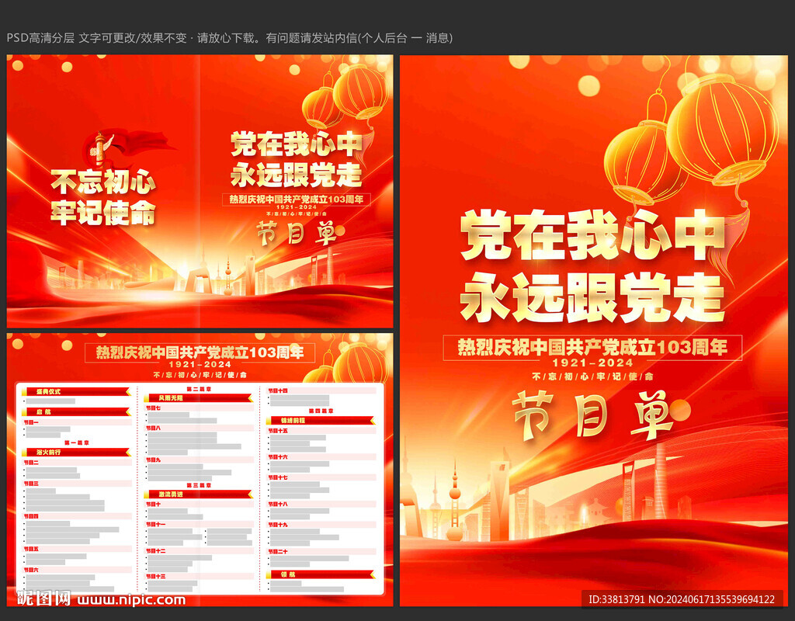Click the 第二篇章 chapter label

click(199, 389)
